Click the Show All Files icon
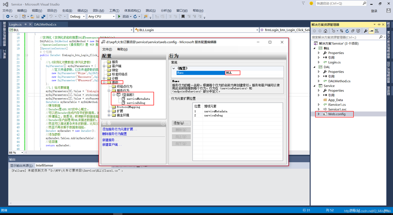Image resolution: width=393 pixels, height=215 pixels. [358, 31]
